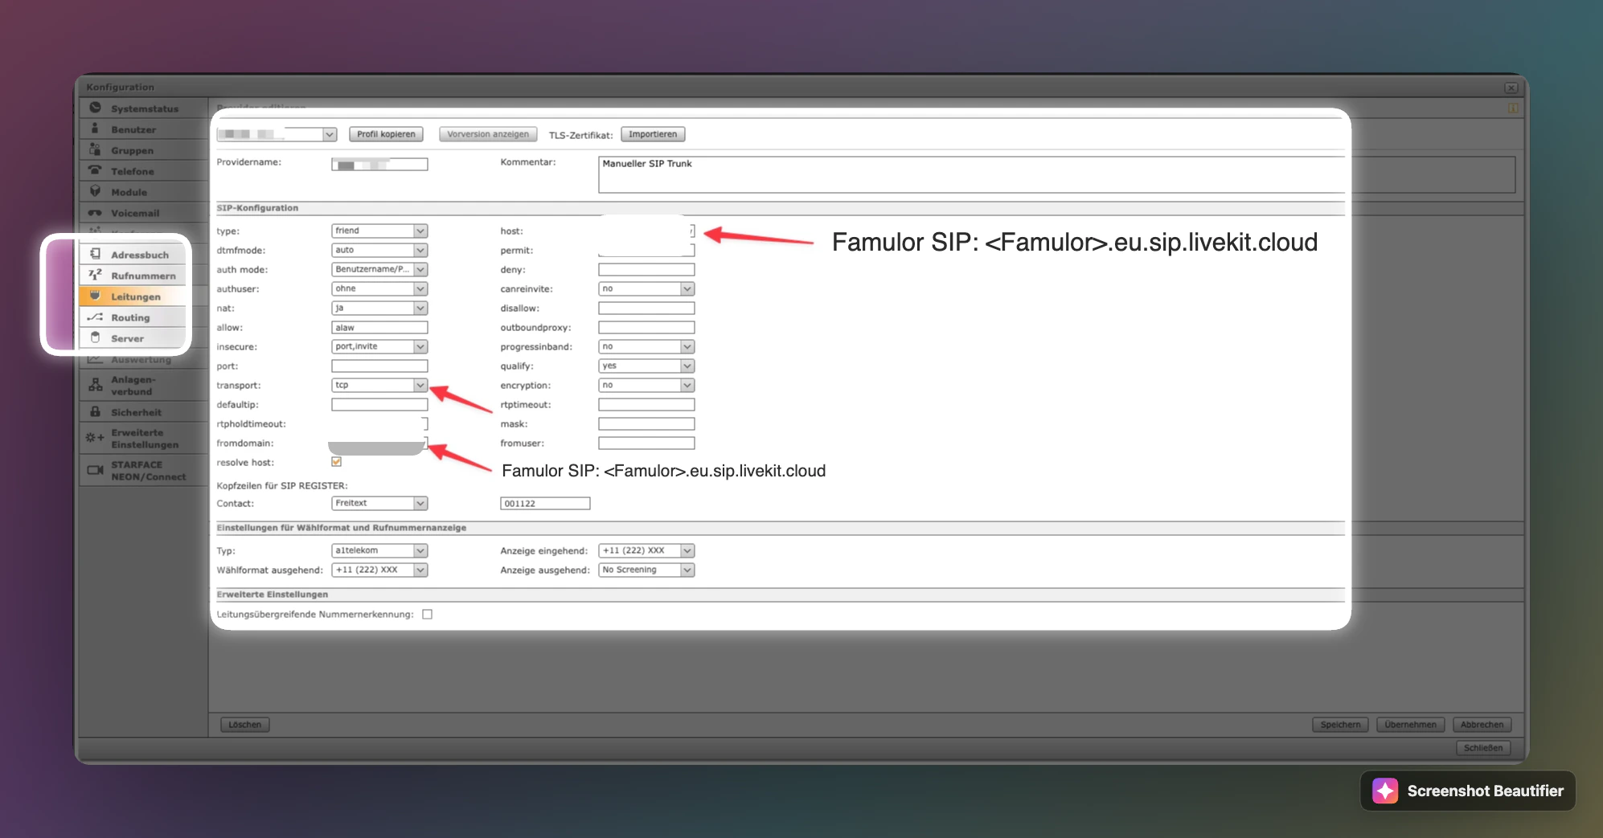Click the Voicemail tape icon
The image size is (1603, 838).
(95, 212)
